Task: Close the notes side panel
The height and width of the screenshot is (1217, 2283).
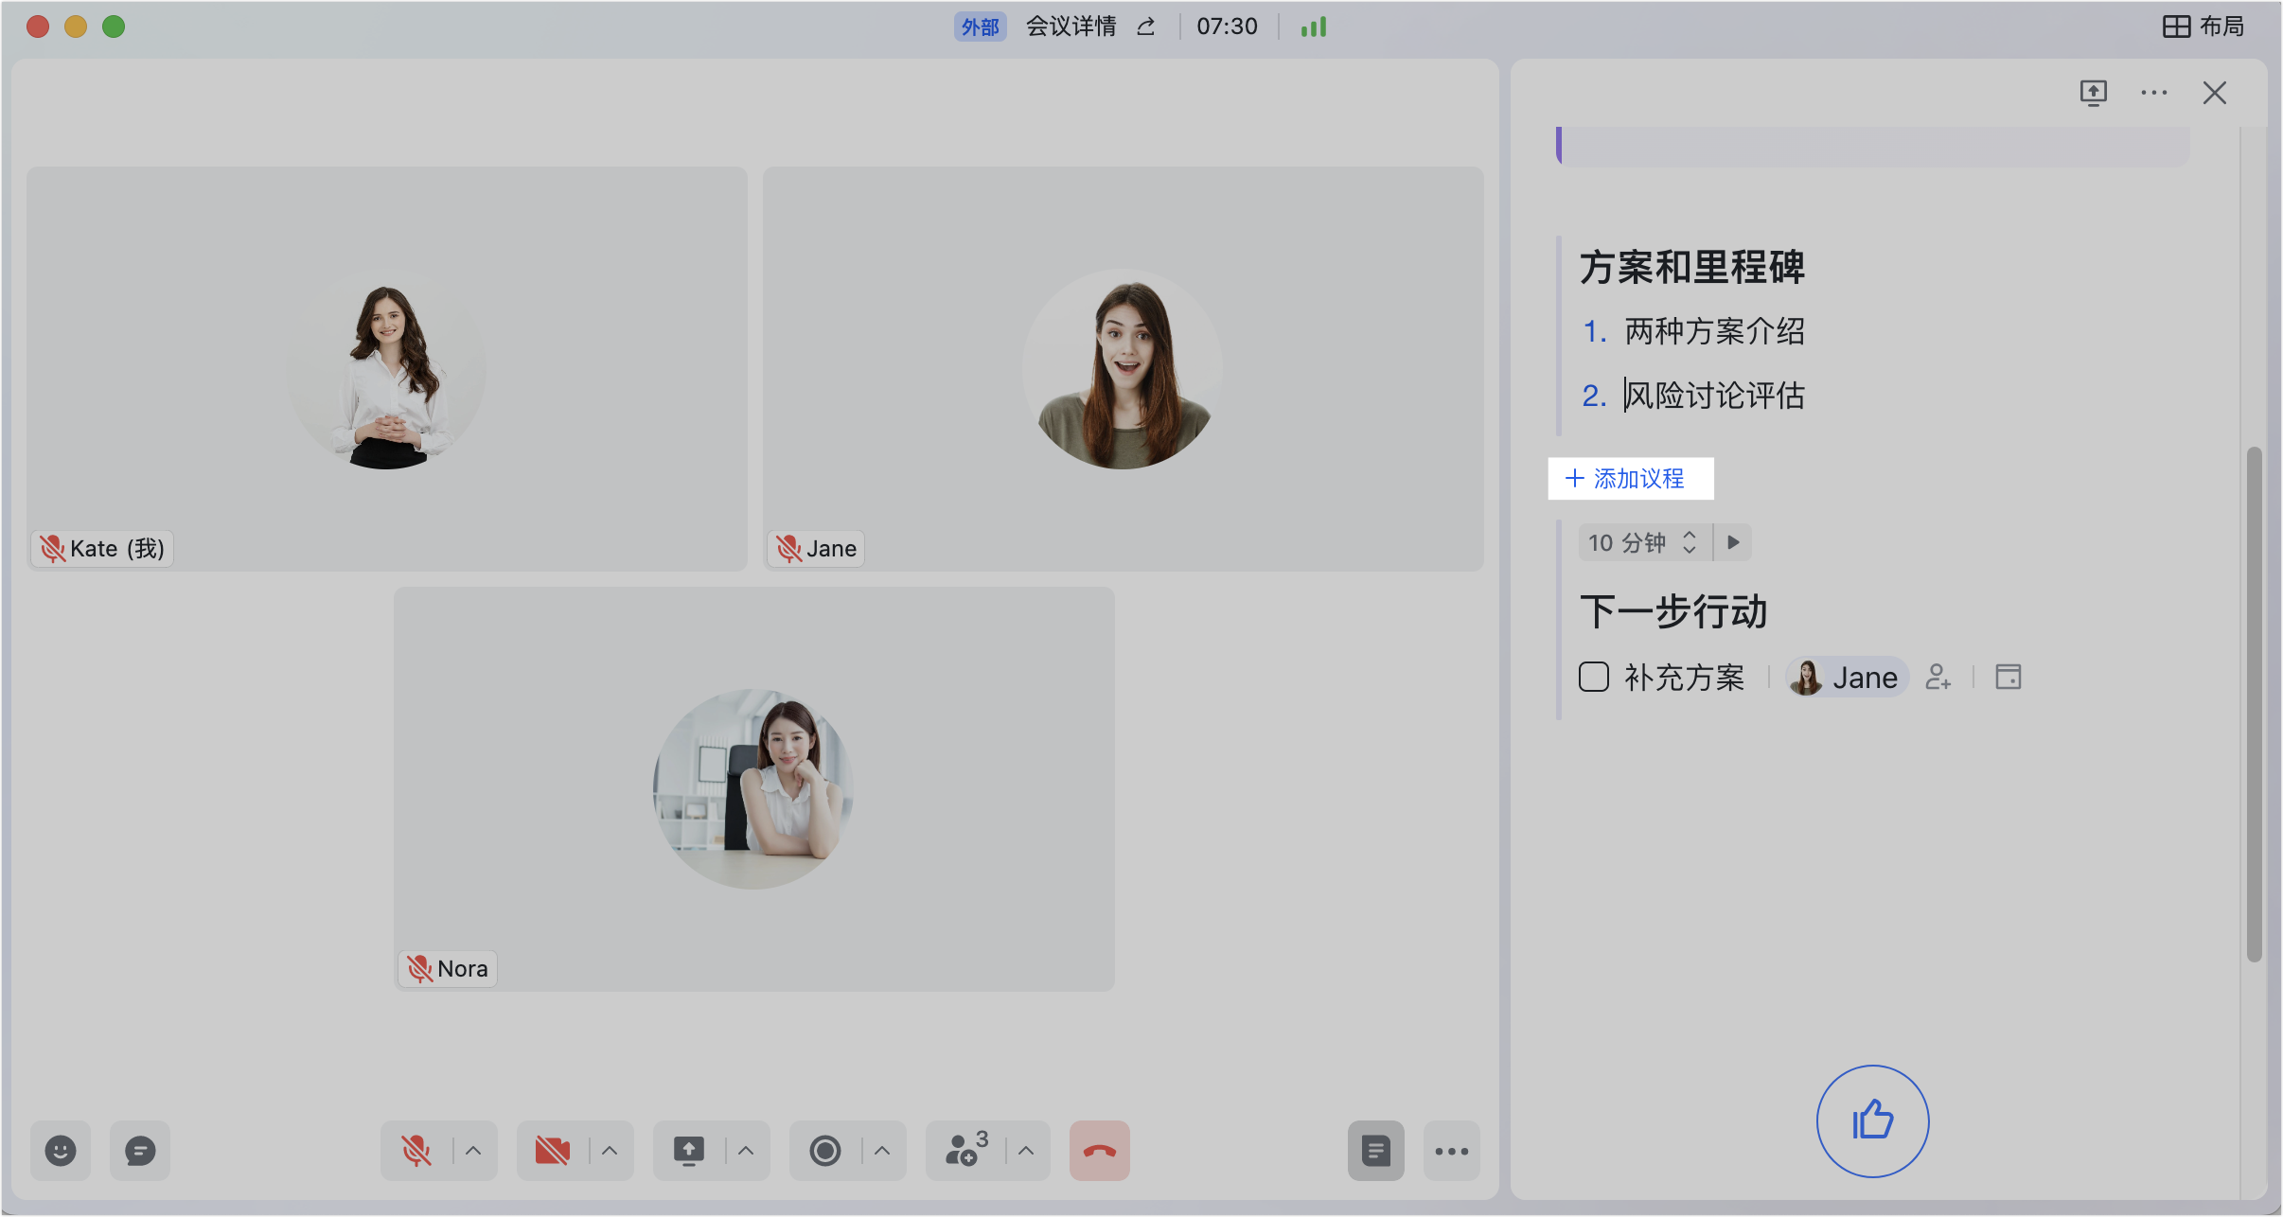Action: click(x=2215, y=93)
